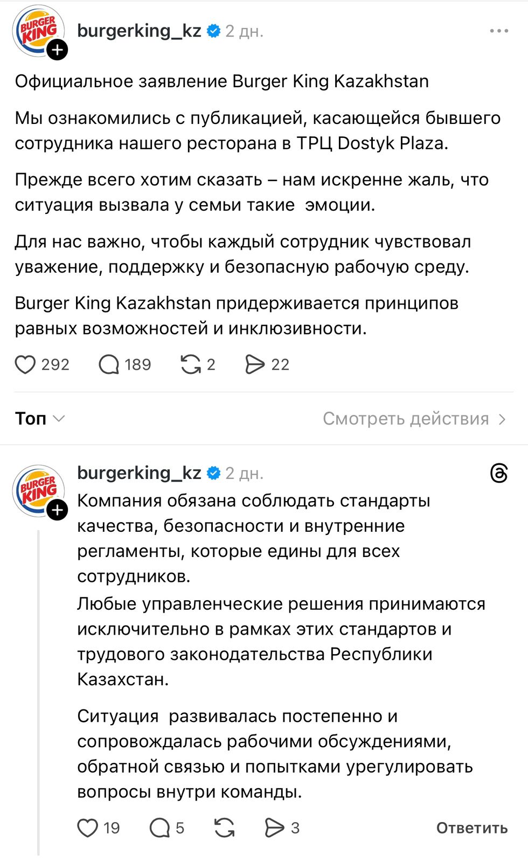Tap the Burger King avatar on reply
This screenshot has height=862, width=528.
[37, 489]
